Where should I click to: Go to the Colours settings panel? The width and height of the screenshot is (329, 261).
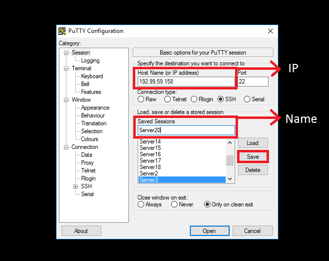click(x=90, y=139)
